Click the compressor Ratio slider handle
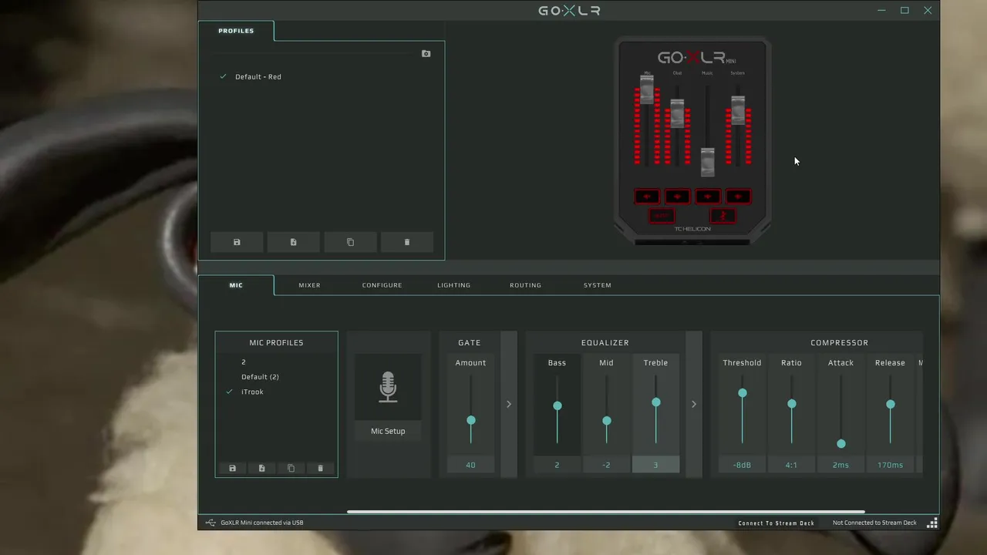Screen dimensions: 987x555 [792, 404]
